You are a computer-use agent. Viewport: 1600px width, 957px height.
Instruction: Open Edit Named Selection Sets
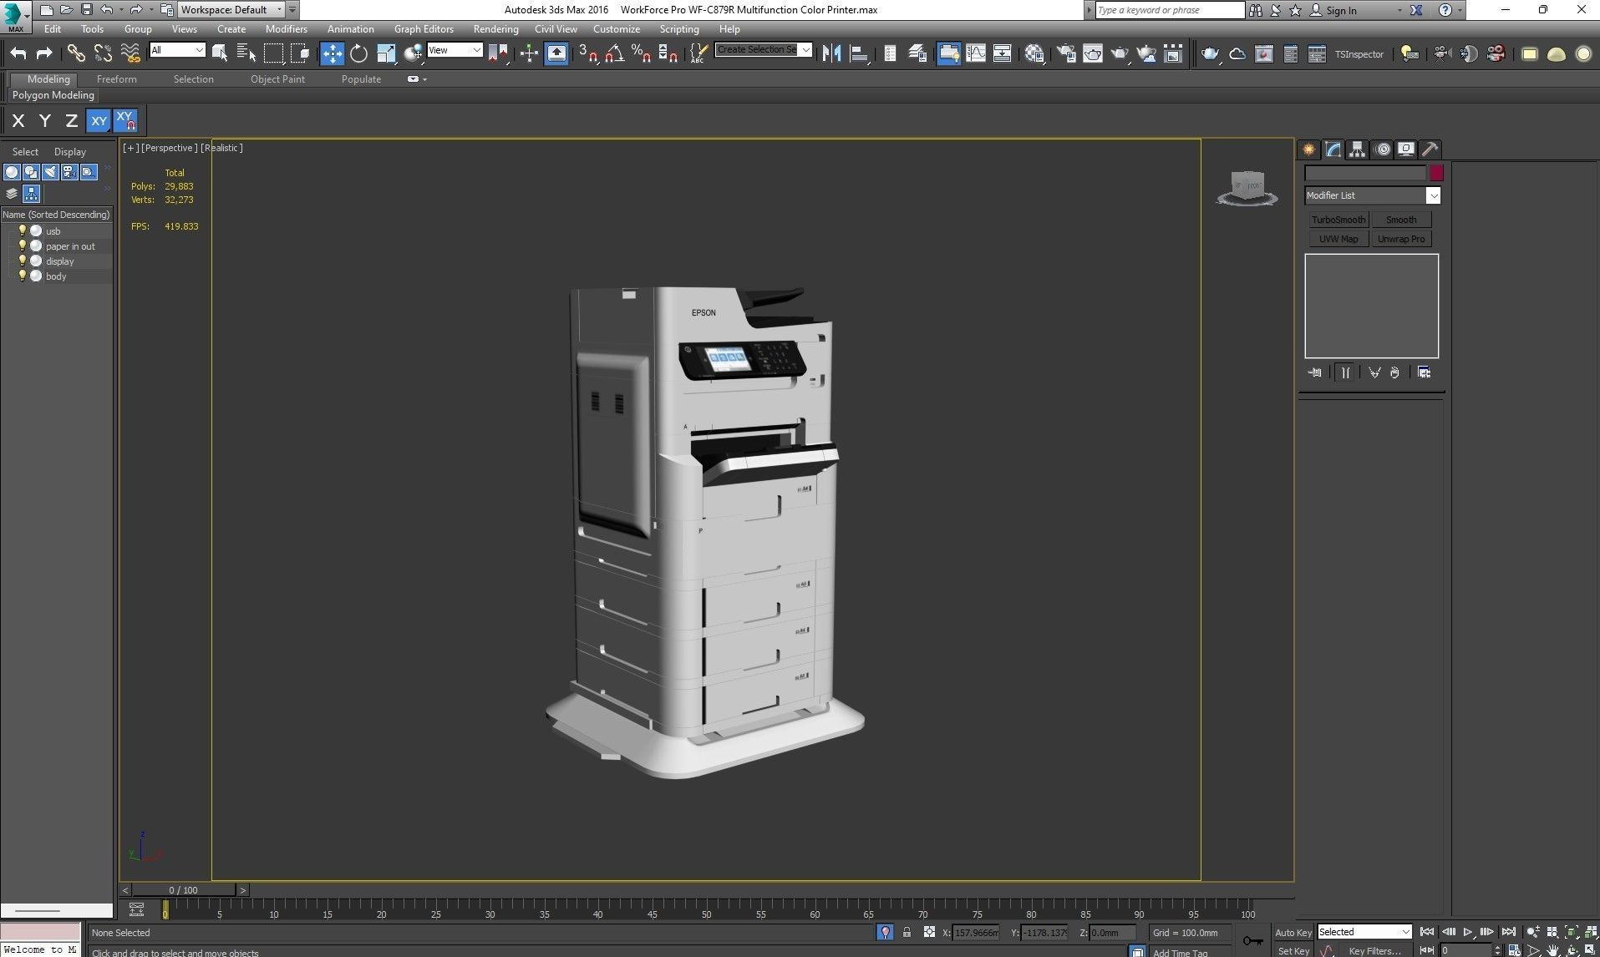pos(698,53)
